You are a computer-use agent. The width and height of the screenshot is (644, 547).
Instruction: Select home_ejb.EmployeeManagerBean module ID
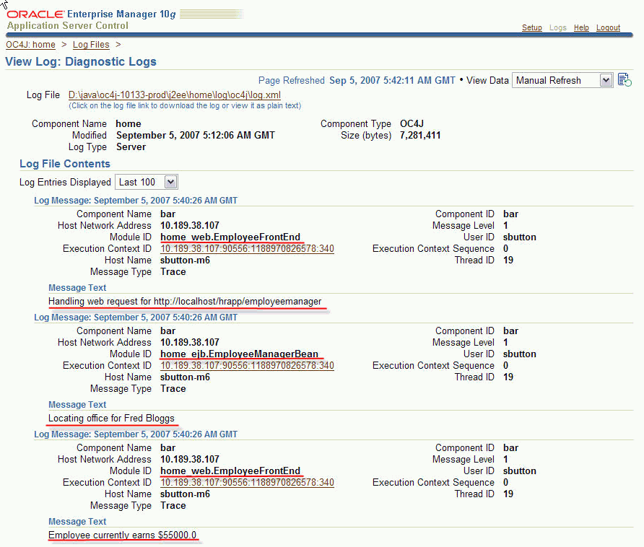pyautogui.click(x=240, y=354)
